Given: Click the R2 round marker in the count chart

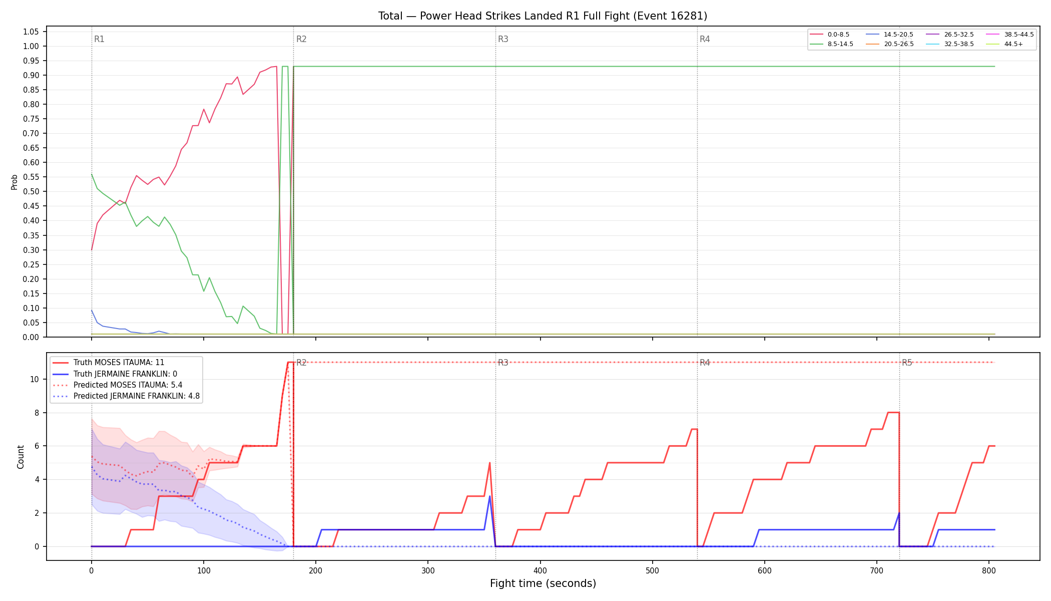Looking at the screenshot, I should click(301, 363).
